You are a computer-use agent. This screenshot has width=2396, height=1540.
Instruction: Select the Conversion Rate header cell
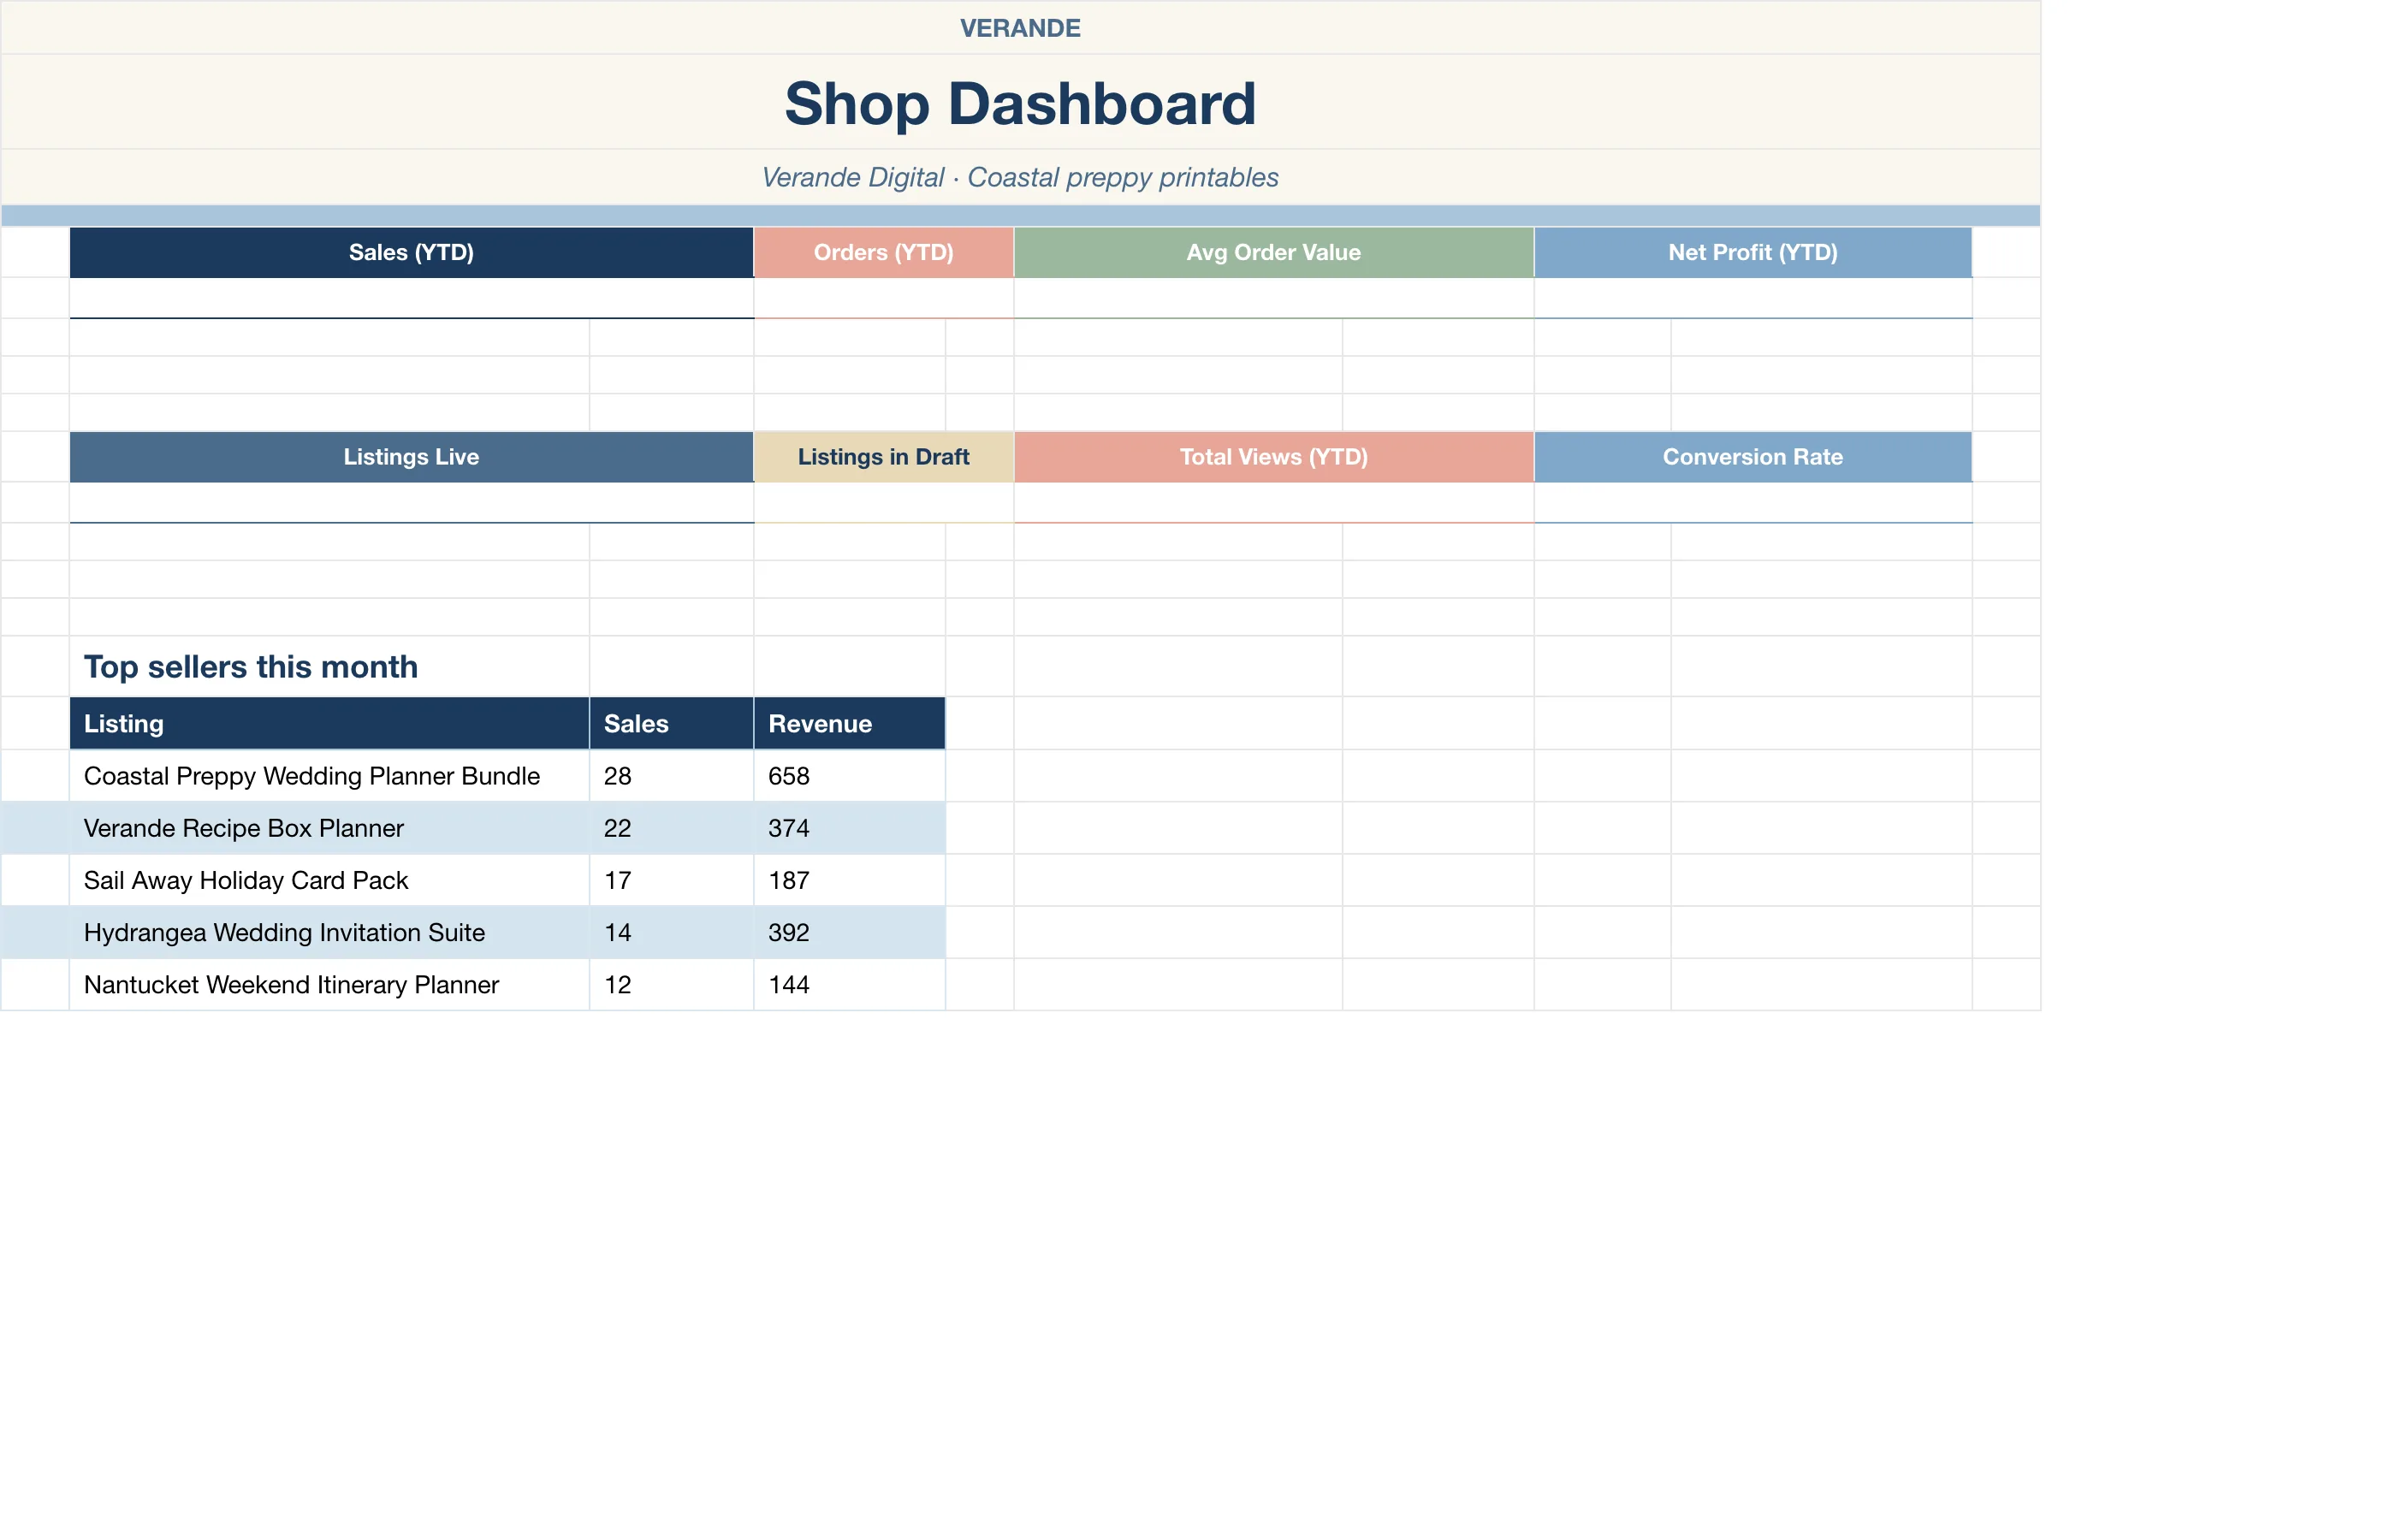click(x=1752, y=457)
